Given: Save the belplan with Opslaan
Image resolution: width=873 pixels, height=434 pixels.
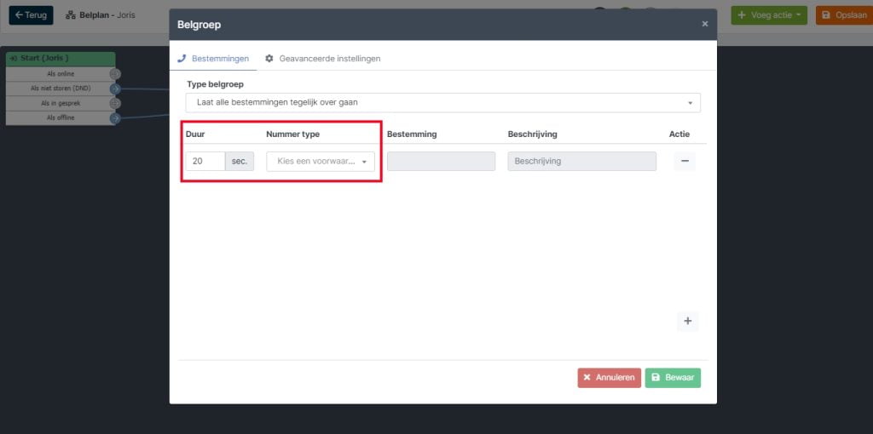Looking at the screenshot, I should (844, 15).
